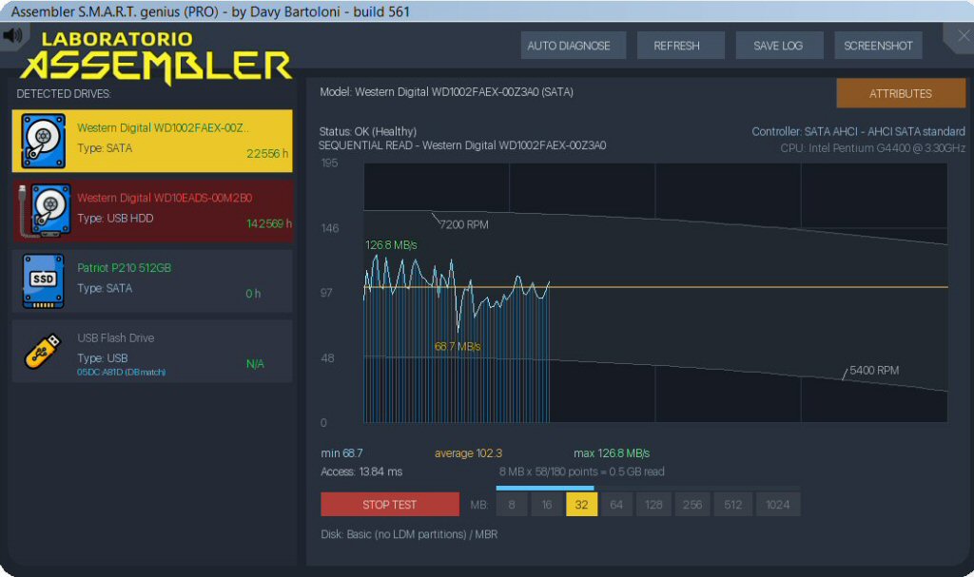The width and height of the screenshot is (974, 577).
Task: Click the CPU: Intel Pentium G4400 text
Action: 873,148
